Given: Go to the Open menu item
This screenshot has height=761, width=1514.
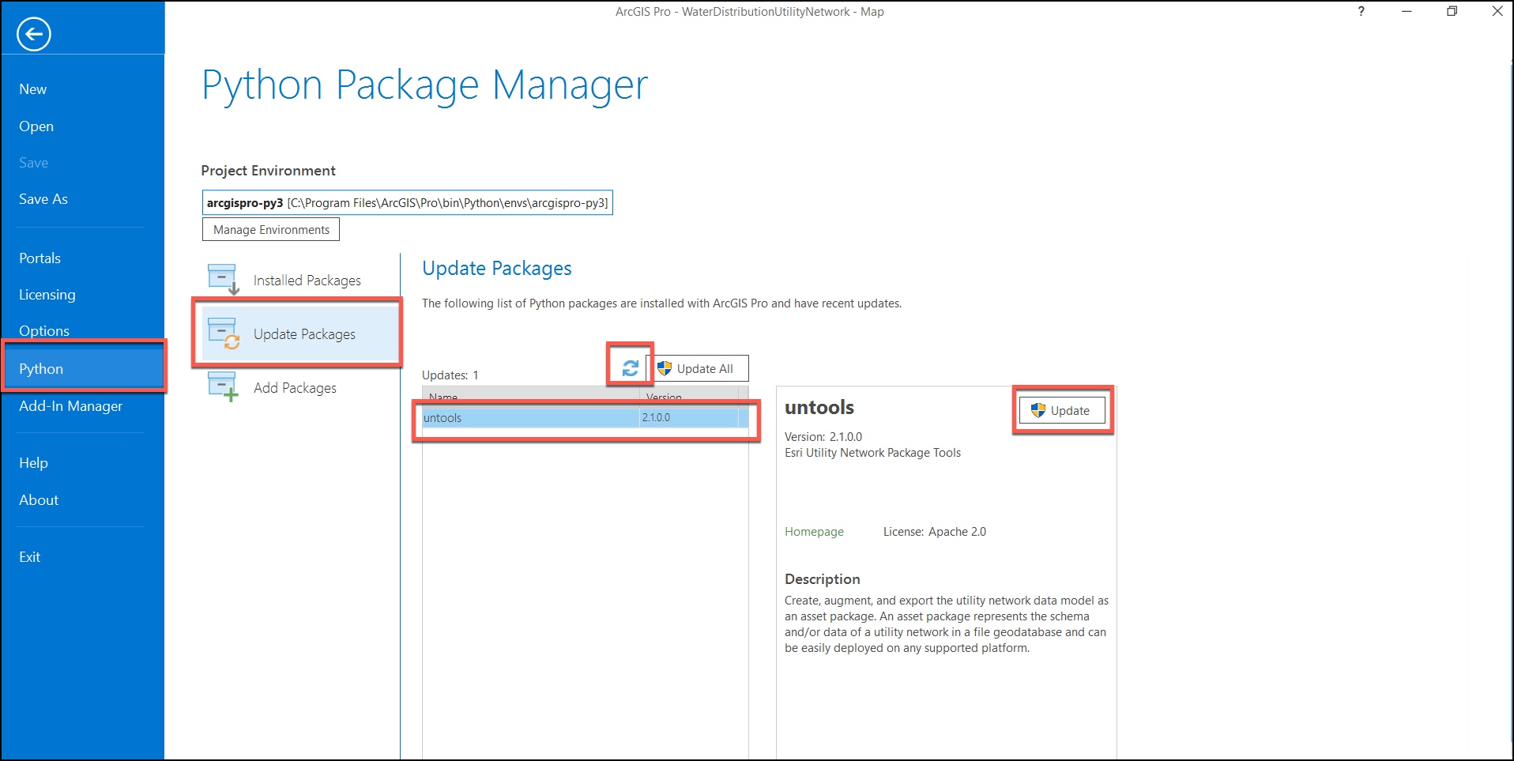Looking at the screenshot, I should tap(36, 126).
